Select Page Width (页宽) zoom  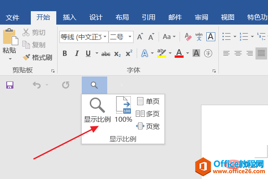148,126
